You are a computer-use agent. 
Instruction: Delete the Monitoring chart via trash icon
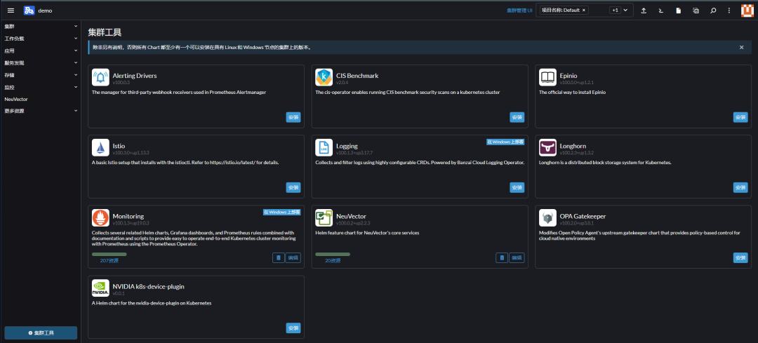point(278,257)
